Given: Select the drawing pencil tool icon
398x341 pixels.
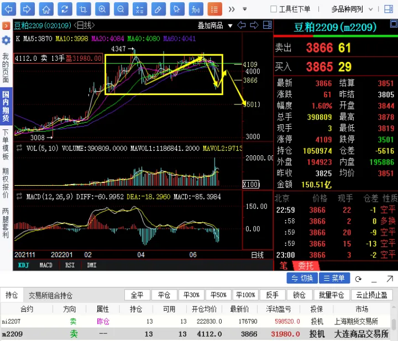Looking at the screenshot, I should pos(159,9).
